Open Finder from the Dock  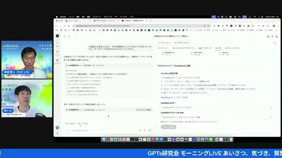click(103, 140)
